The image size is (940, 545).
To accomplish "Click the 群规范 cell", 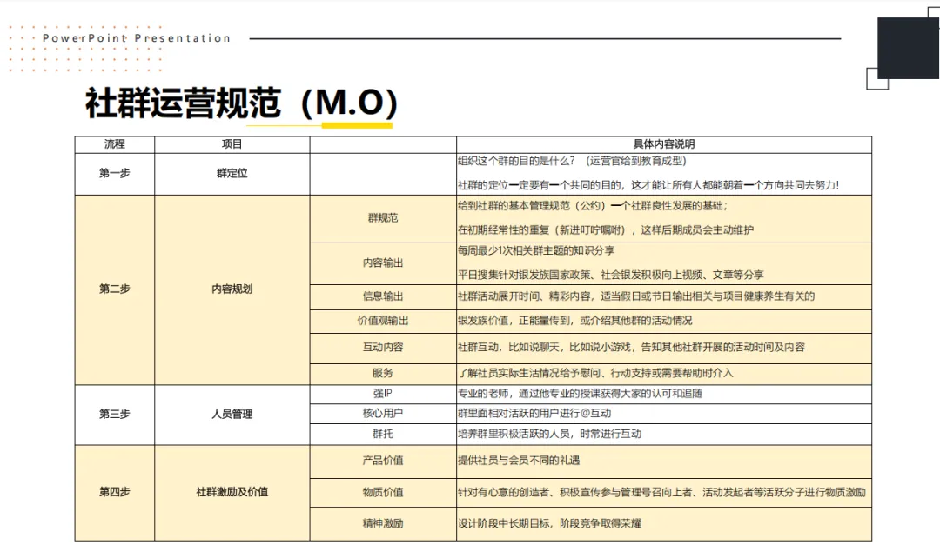I will pos(383,218).
